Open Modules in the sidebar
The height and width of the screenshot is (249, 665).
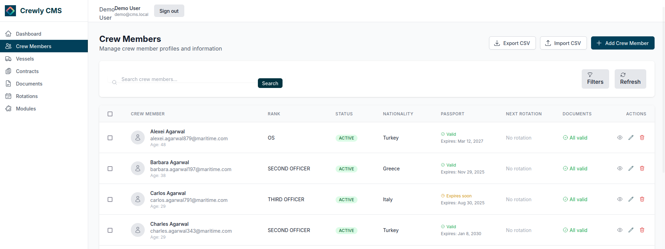(x=44, y=109)
